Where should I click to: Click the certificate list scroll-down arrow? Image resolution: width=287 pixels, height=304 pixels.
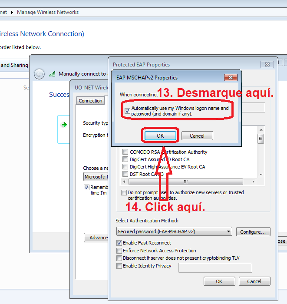click(261, 174)
